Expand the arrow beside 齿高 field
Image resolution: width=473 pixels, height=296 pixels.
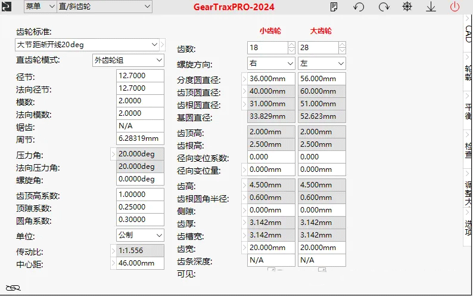[244, 185]
